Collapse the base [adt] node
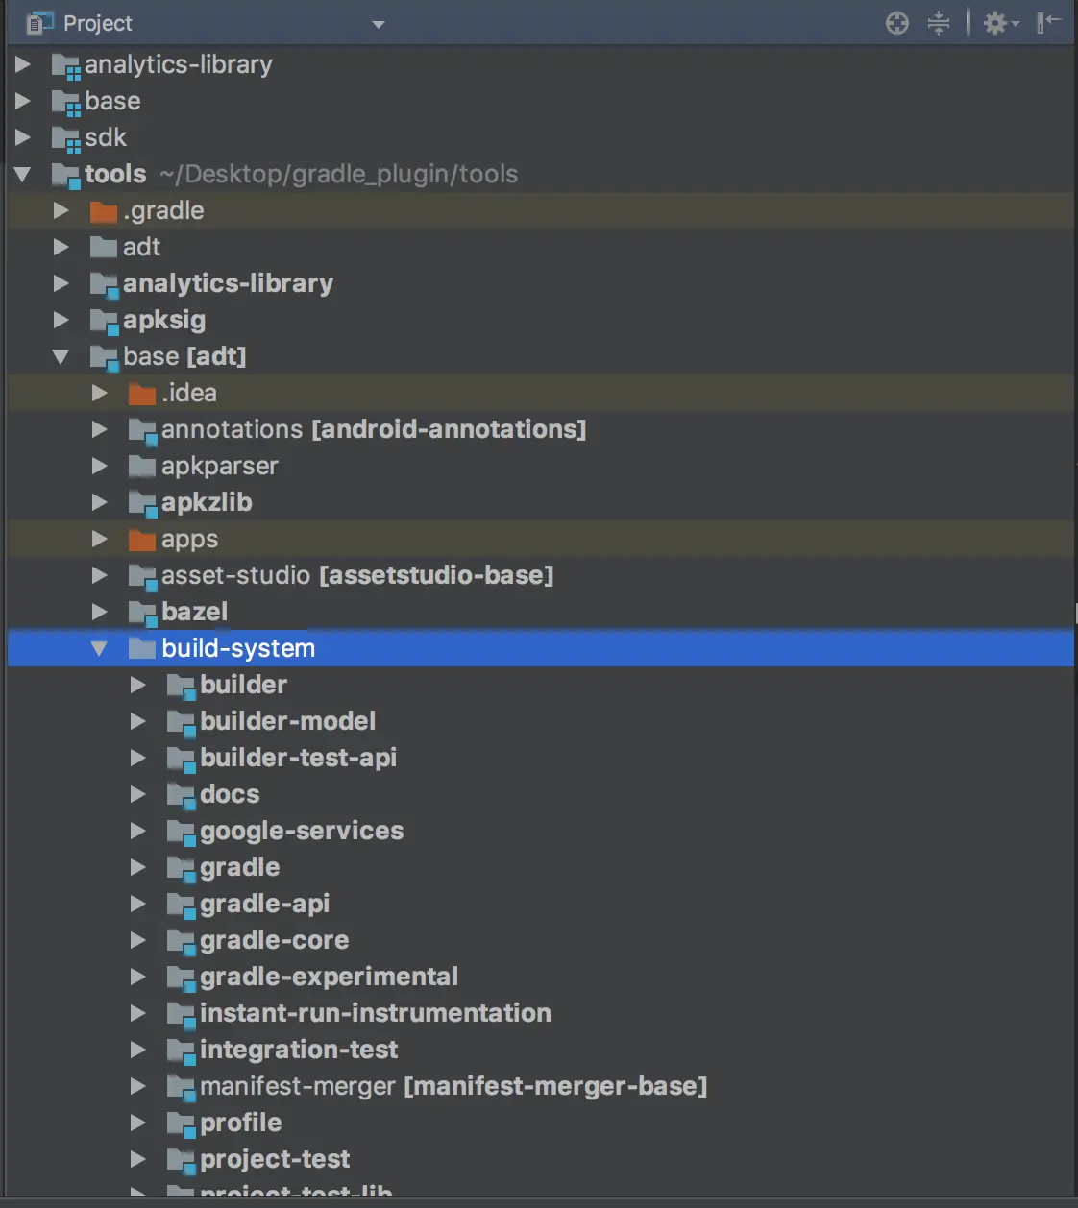 (61, 356)
